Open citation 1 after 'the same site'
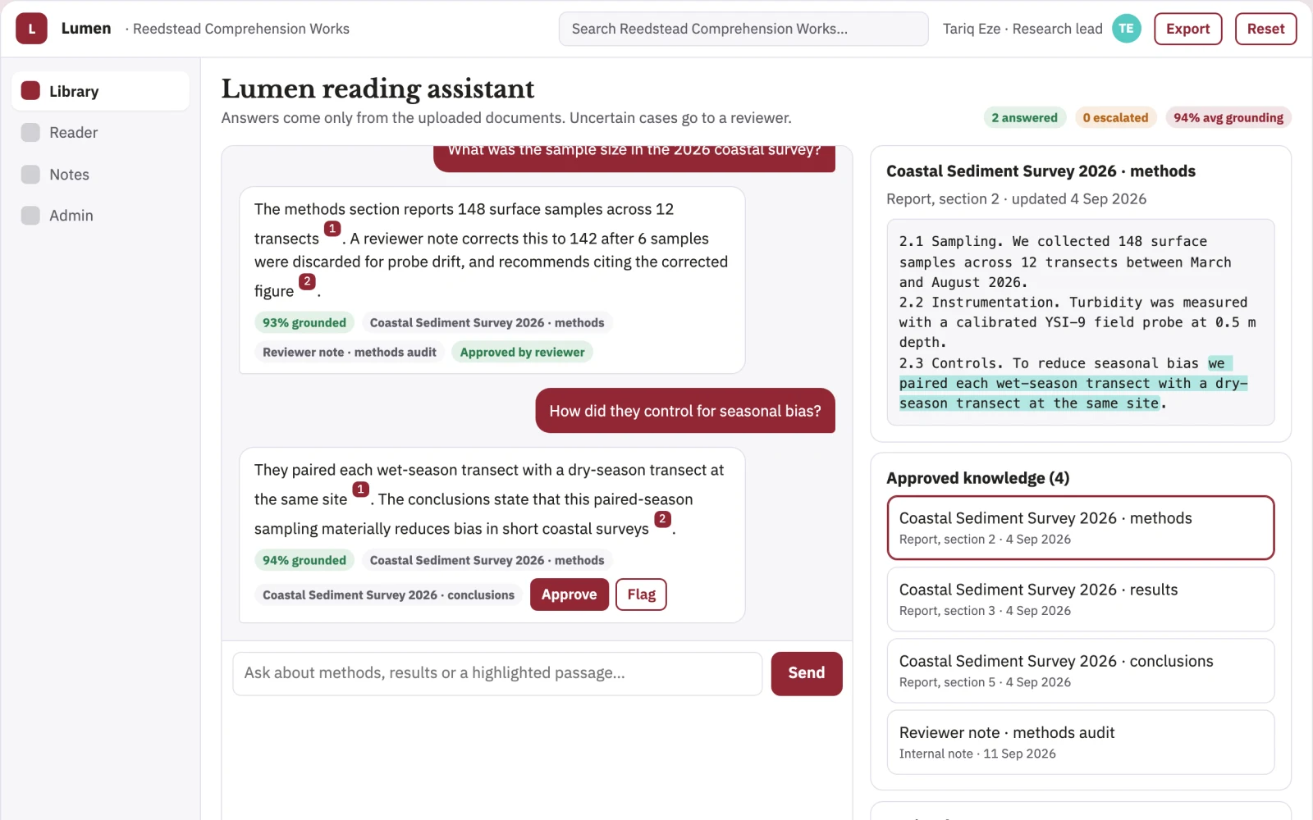 [x=360, y=490]
